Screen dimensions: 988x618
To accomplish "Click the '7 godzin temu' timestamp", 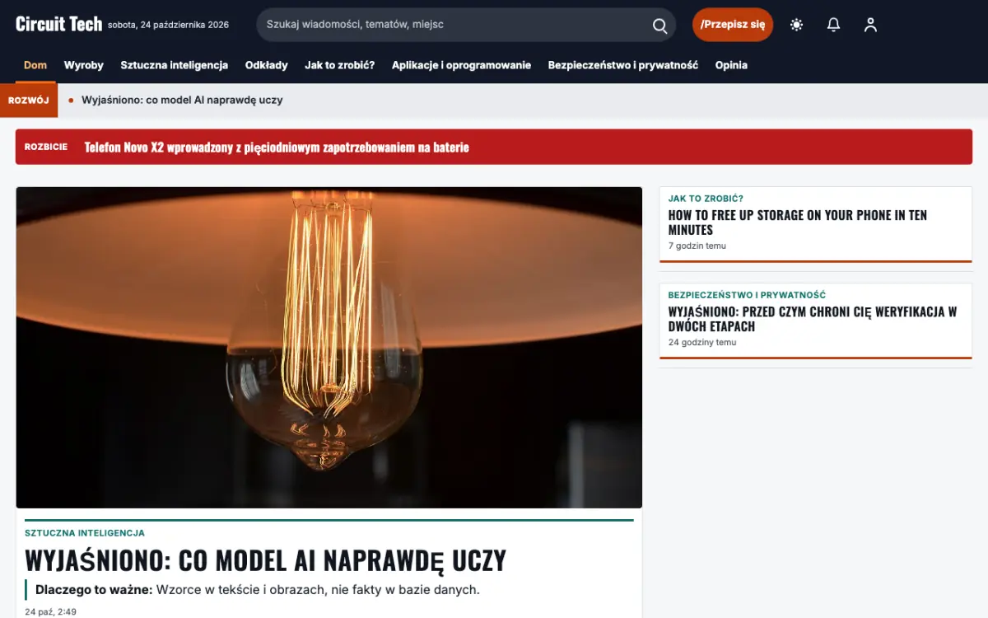I will 697,246.
